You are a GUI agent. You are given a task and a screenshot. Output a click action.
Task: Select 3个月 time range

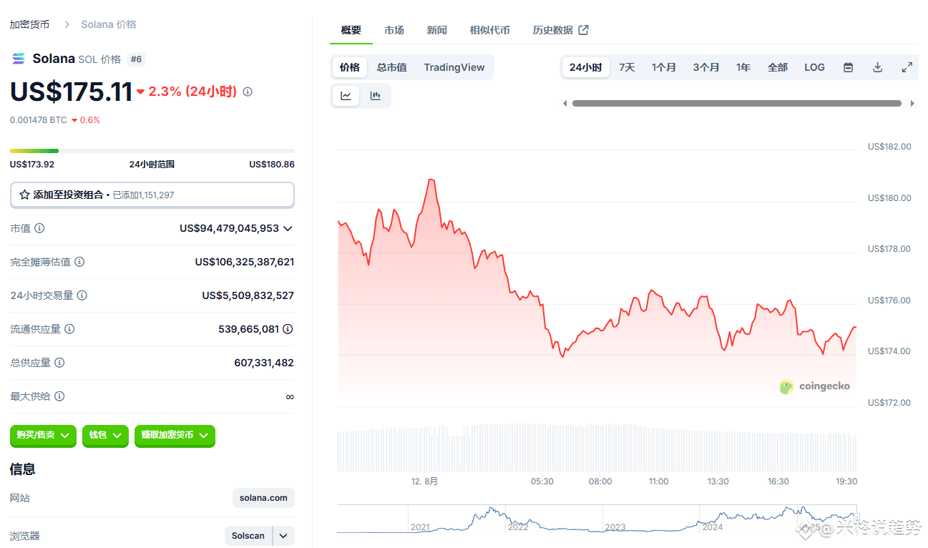[706, 67]
